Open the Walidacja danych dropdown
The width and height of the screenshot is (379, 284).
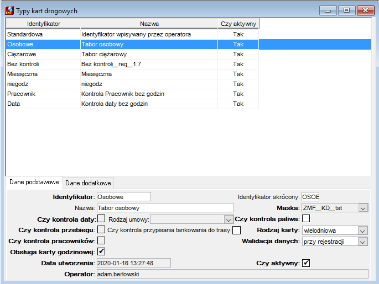[x=362, y=242]
